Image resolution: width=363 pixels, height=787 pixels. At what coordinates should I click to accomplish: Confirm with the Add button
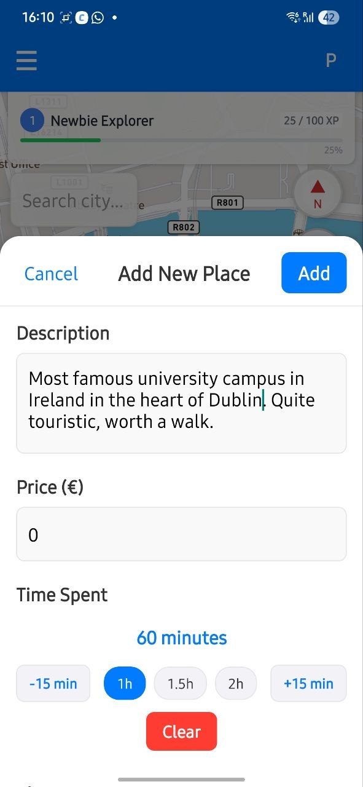[314, 272]
